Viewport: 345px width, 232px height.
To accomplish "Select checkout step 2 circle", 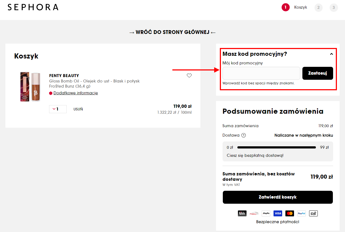I will click(318, 8).
